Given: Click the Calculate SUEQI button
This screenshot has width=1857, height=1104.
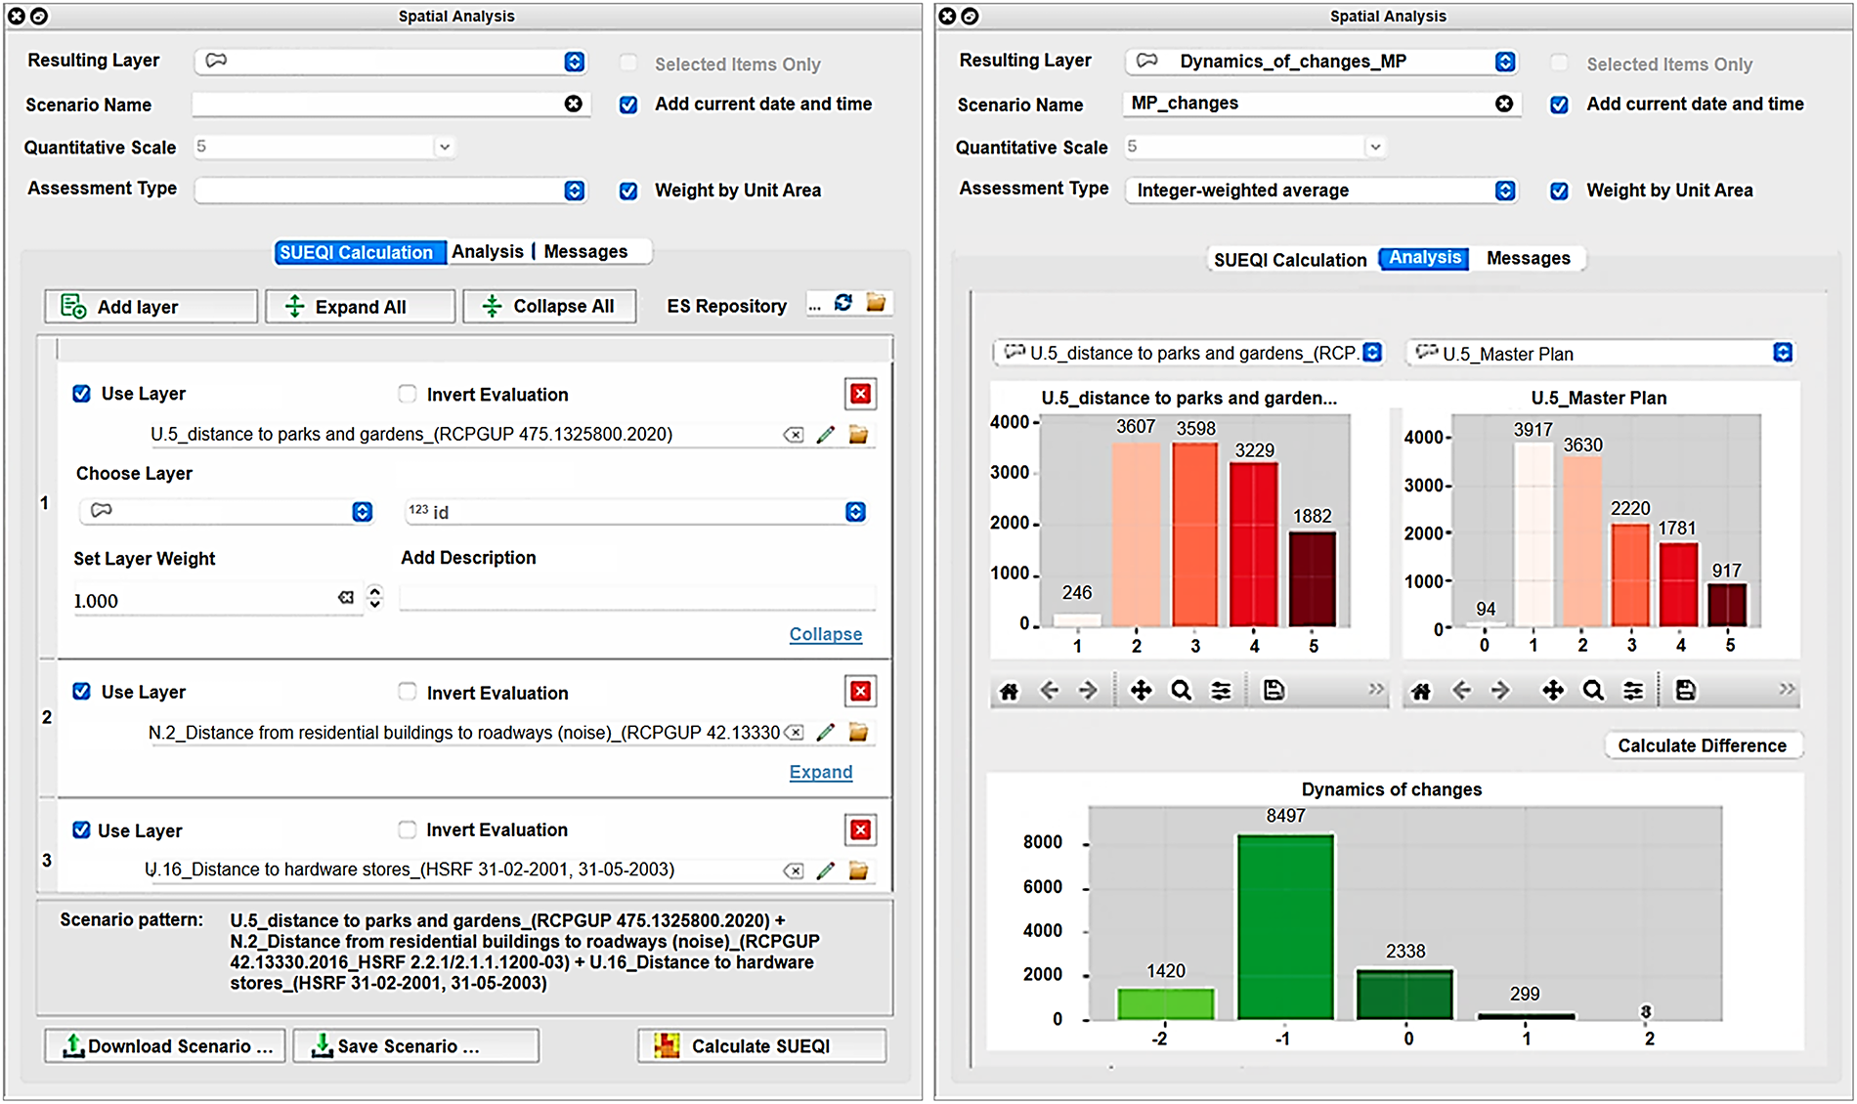Looking at the screenshot, I should [x=761, y=1046].
